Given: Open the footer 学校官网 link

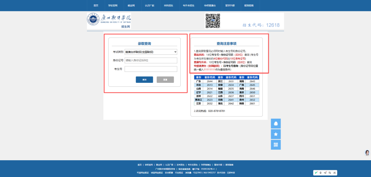Looking at the screenshot, I should tap(148, 165).
